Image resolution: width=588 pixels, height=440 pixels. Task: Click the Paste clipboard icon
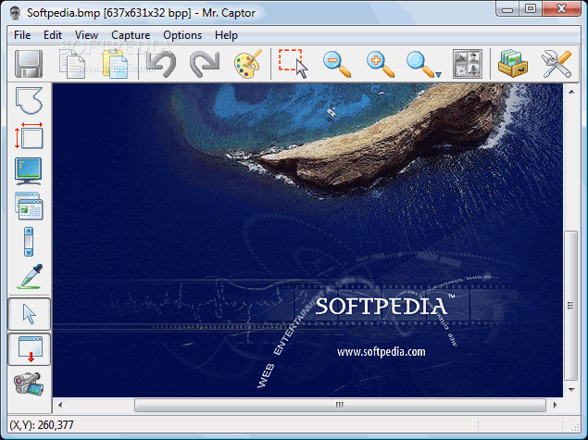[115, 64]
